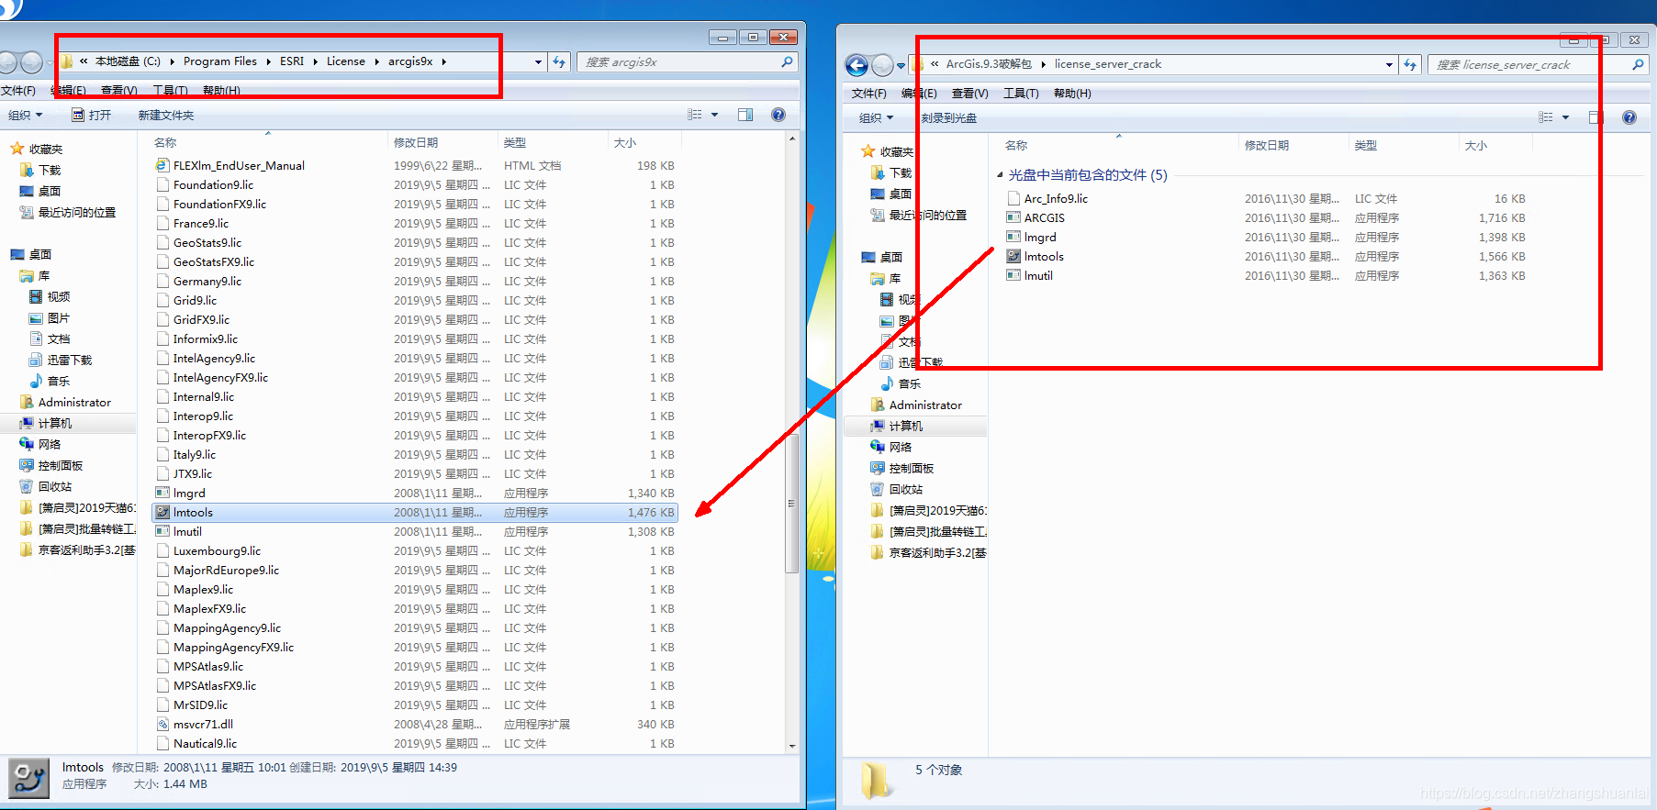Viewport: 1657px width, 810px height.
Task: Open view options dropdown arrow in arcgis9x toolbar
Action: point(714,115)
